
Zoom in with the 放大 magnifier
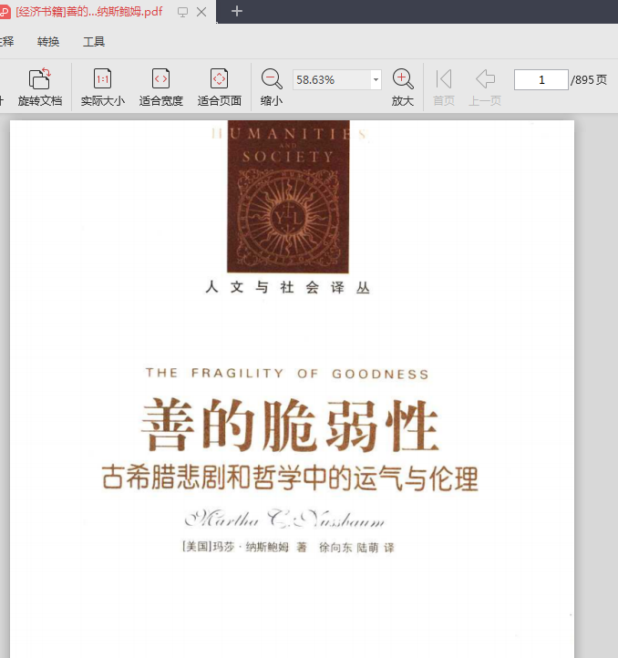(403, 79)
